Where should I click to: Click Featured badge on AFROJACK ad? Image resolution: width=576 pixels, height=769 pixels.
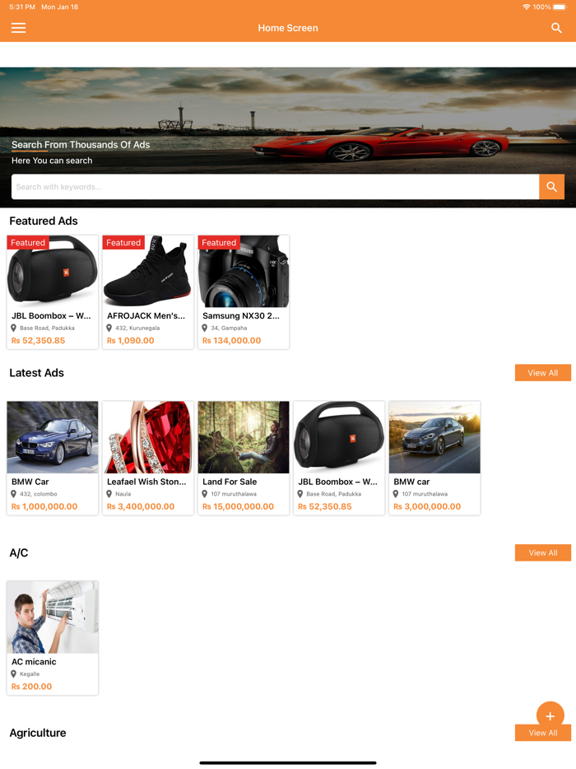coord(123,243)
